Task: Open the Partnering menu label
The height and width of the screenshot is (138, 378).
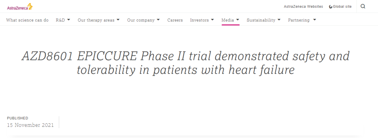Action: click(x=299, y=20)
